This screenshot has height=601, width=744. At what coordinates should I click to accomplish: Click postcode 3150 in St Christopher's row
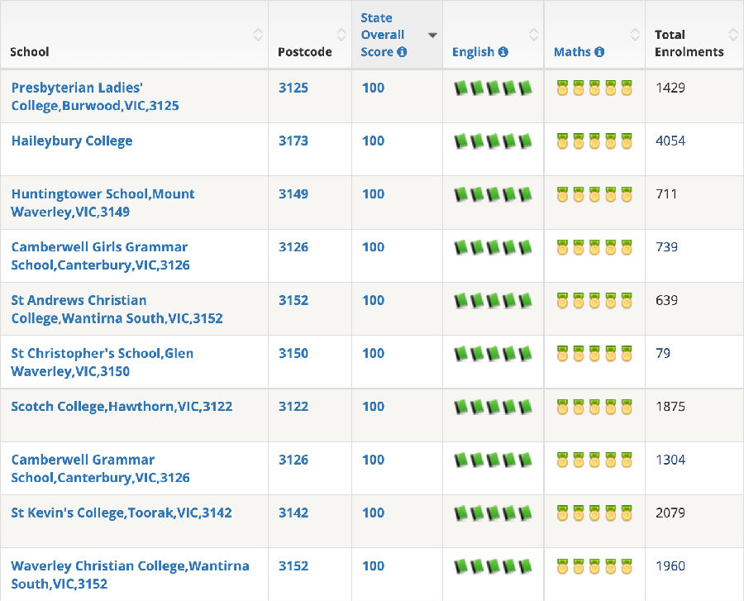click(x=293, y=353)
